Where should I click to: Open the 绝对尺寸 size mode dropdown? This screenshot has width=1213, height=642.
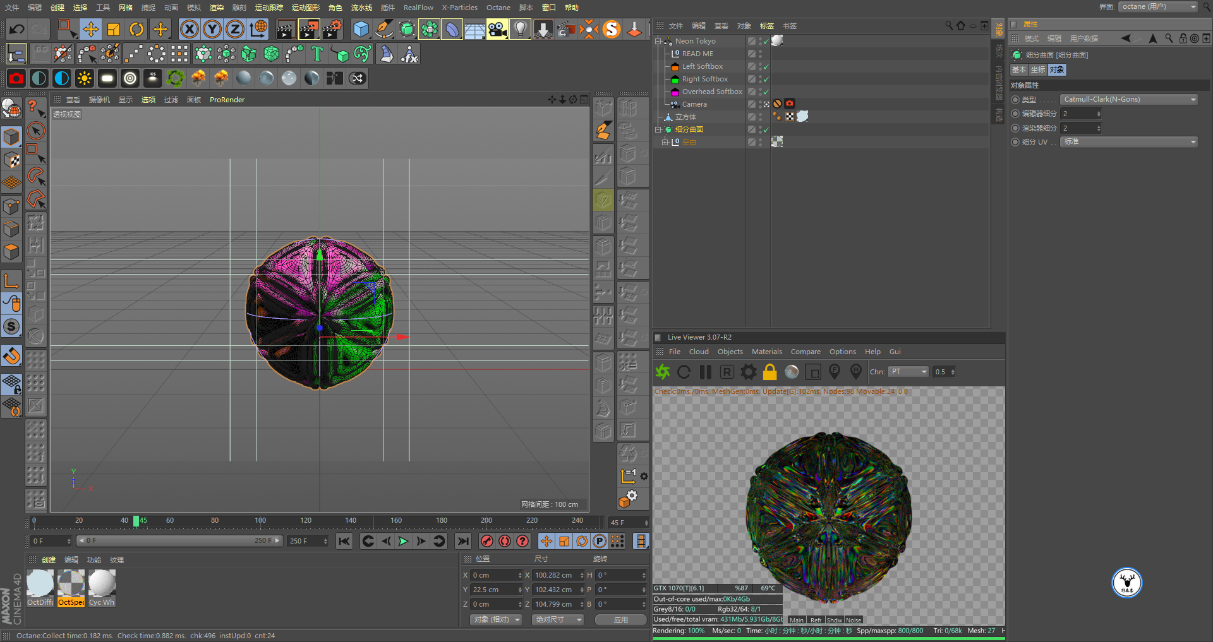click(x=558, y=620)
